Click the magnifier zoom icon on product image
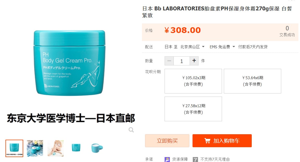The width and height of the screenshot is (300, 162). click(x=131, y=130)
